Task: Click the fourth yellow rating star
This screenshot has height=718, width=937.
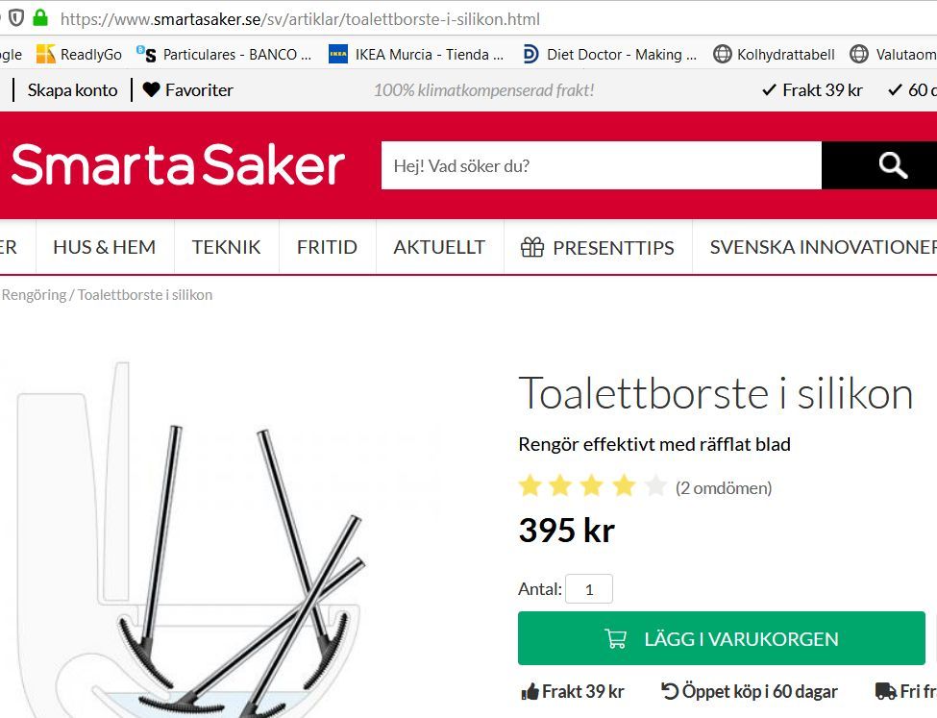Action: pos(624,485)
